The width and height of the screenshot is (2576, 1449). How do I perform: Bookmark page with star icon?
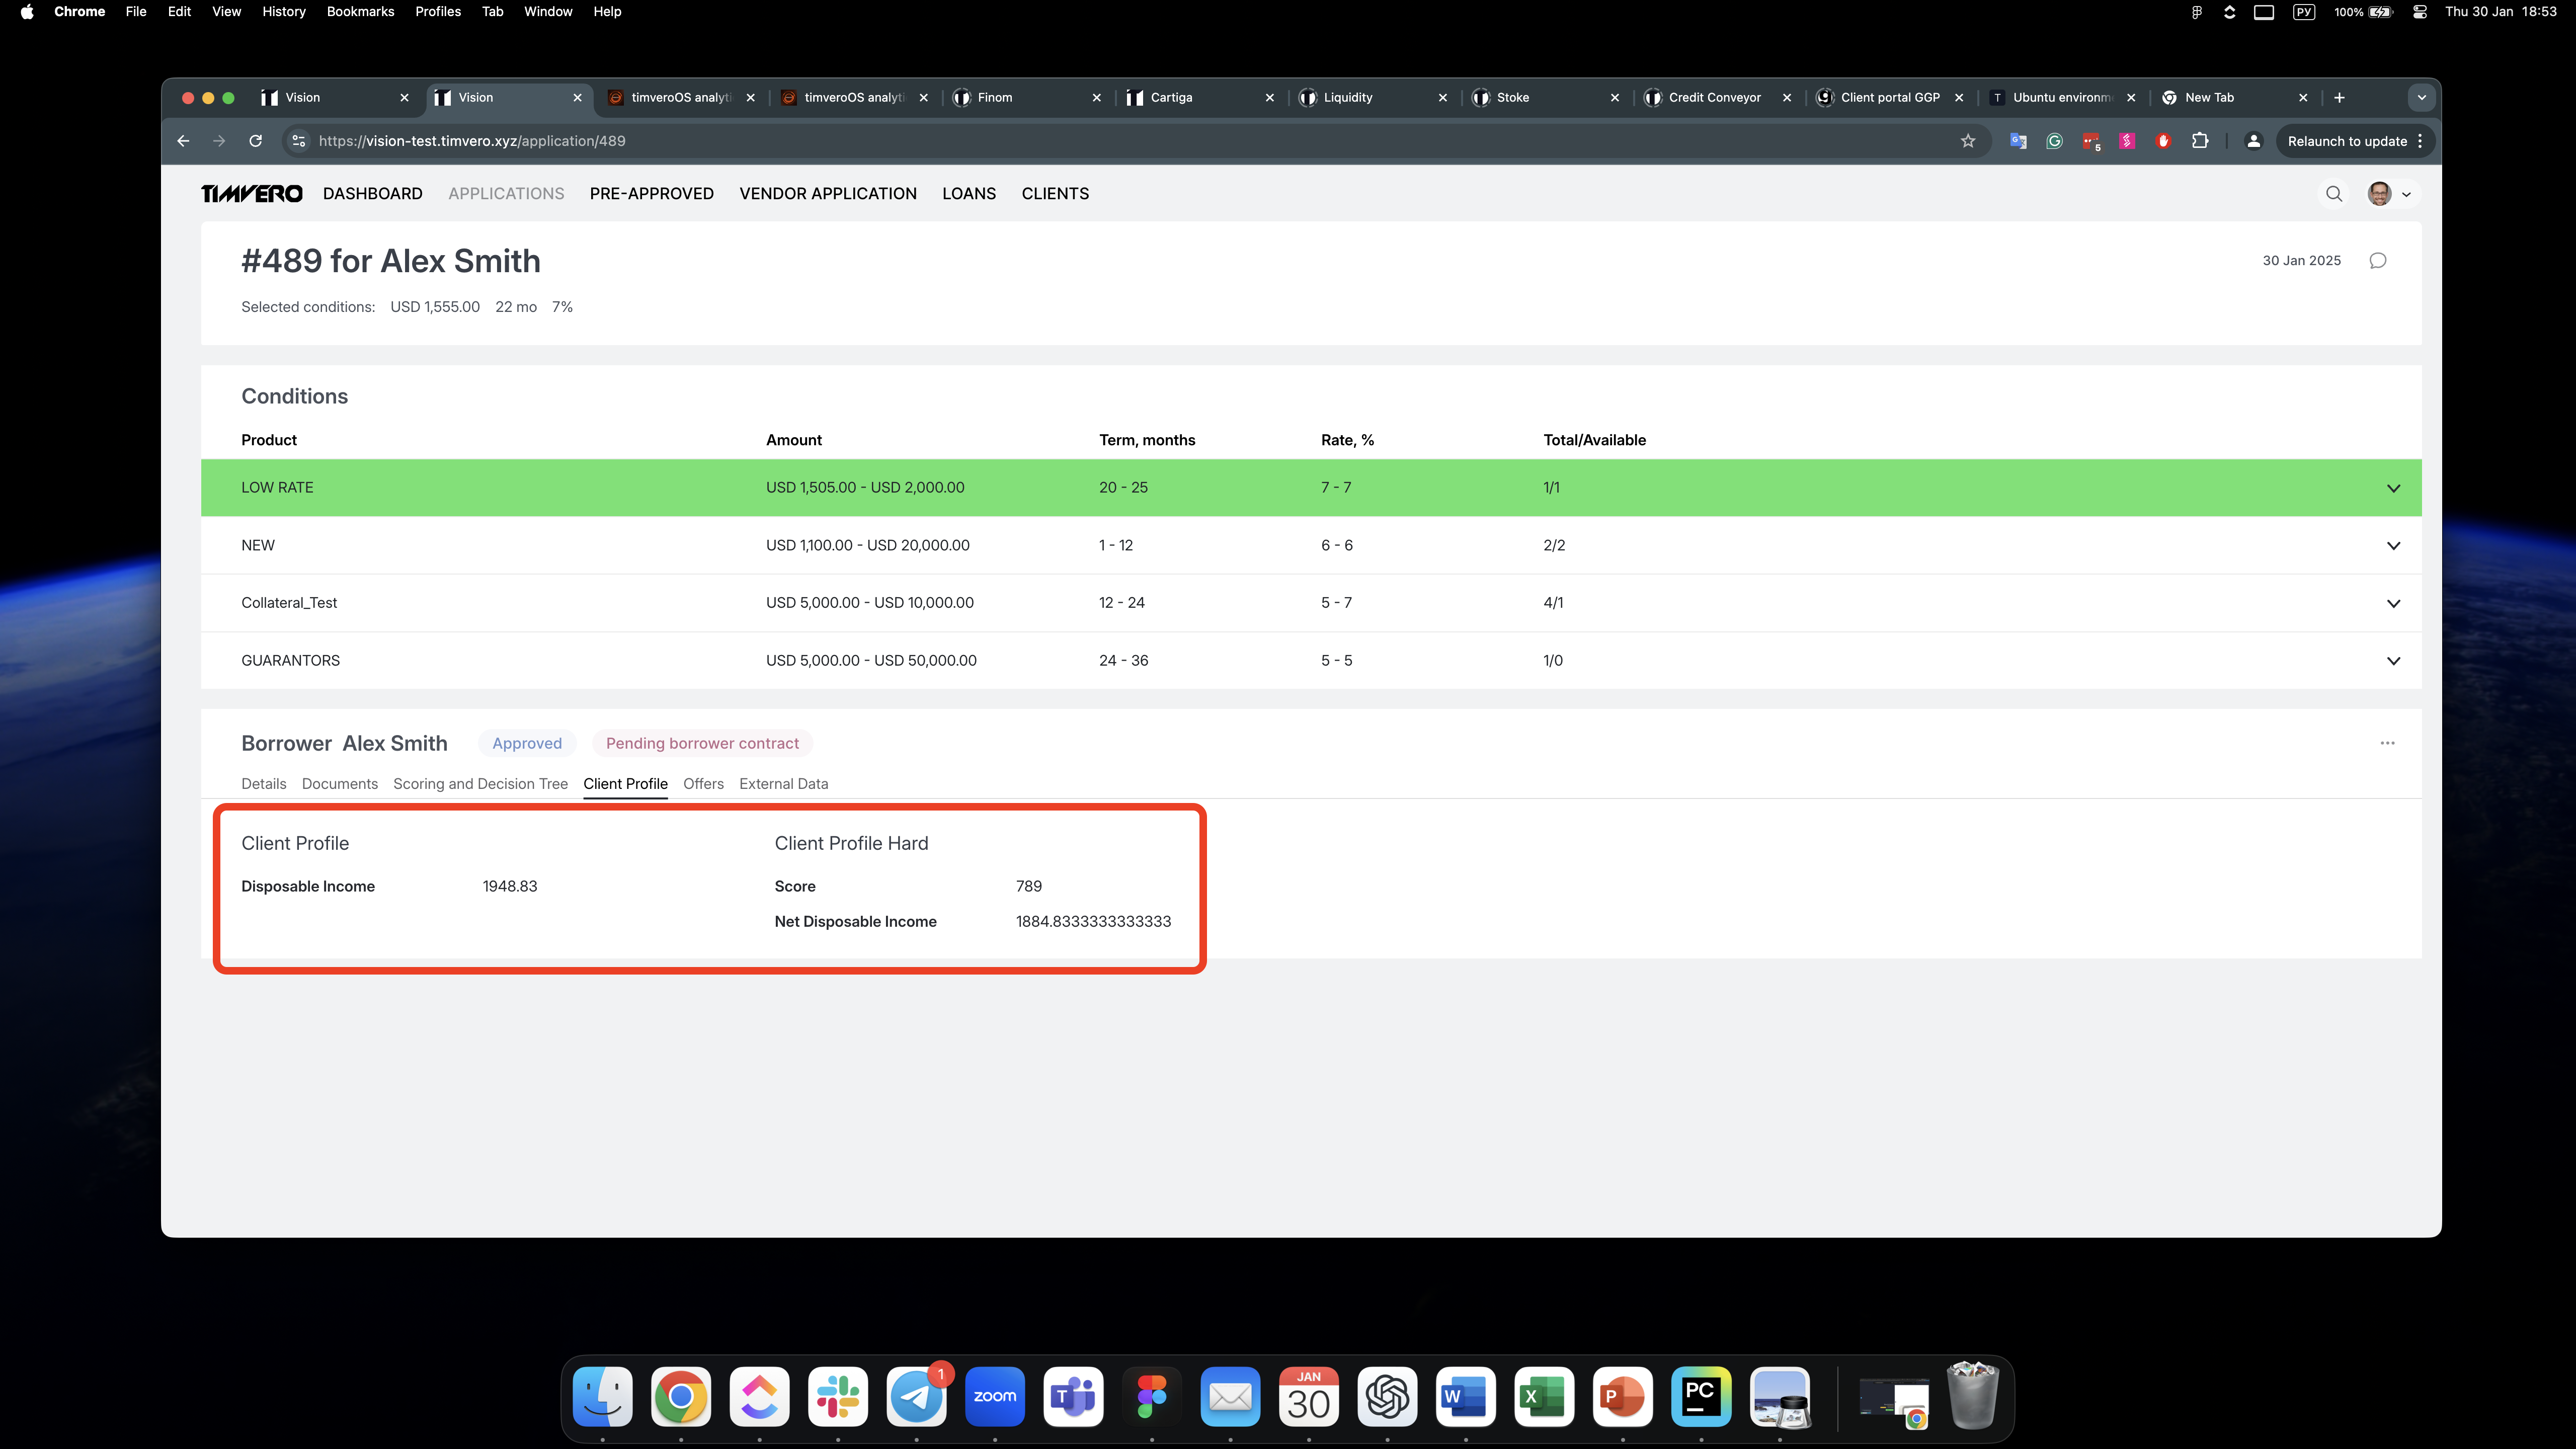tap(1968, 141)
